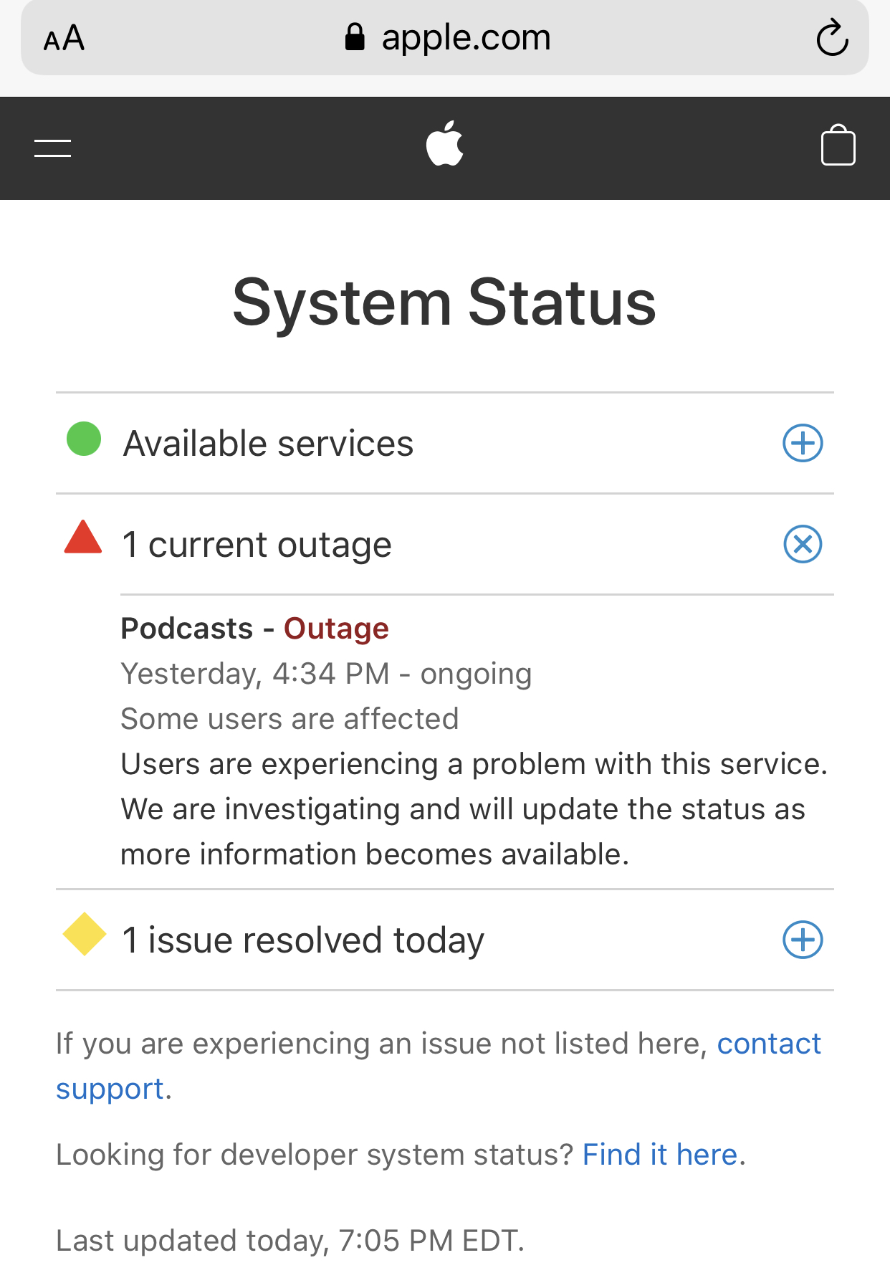
Task: Click the yellow diamond resolved icon
Action: (x=85, y=934)
